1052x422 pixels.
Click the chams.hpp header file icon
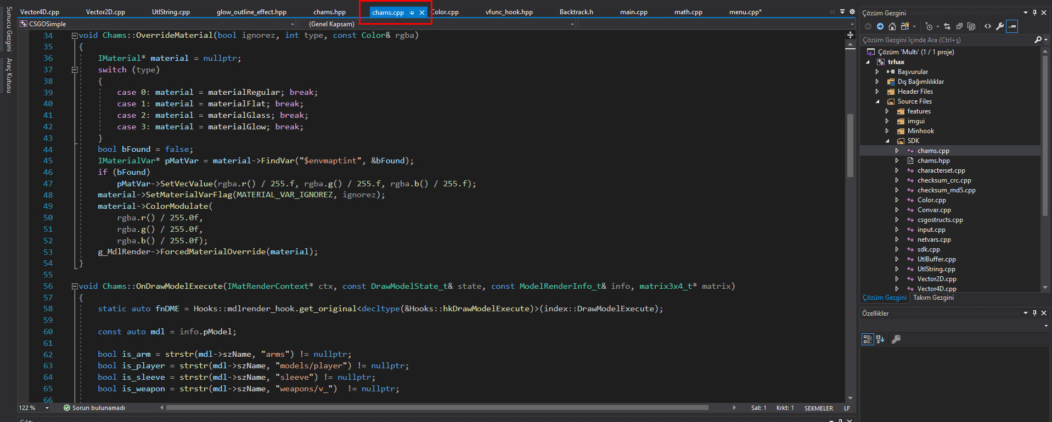[x=910, y=161]
